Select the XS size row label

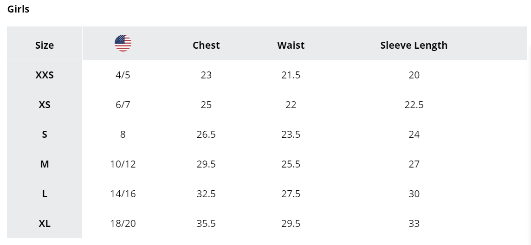pos(45,104)
